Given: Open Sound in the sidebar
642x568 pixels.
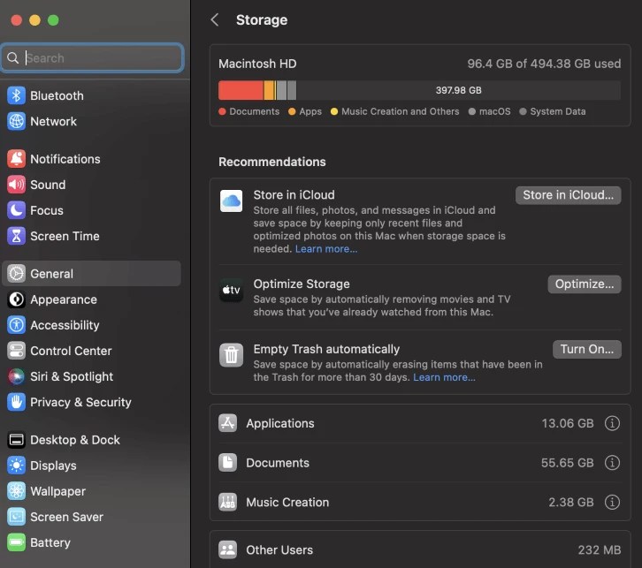Looking at the screenshot, I should pos(92,185).
